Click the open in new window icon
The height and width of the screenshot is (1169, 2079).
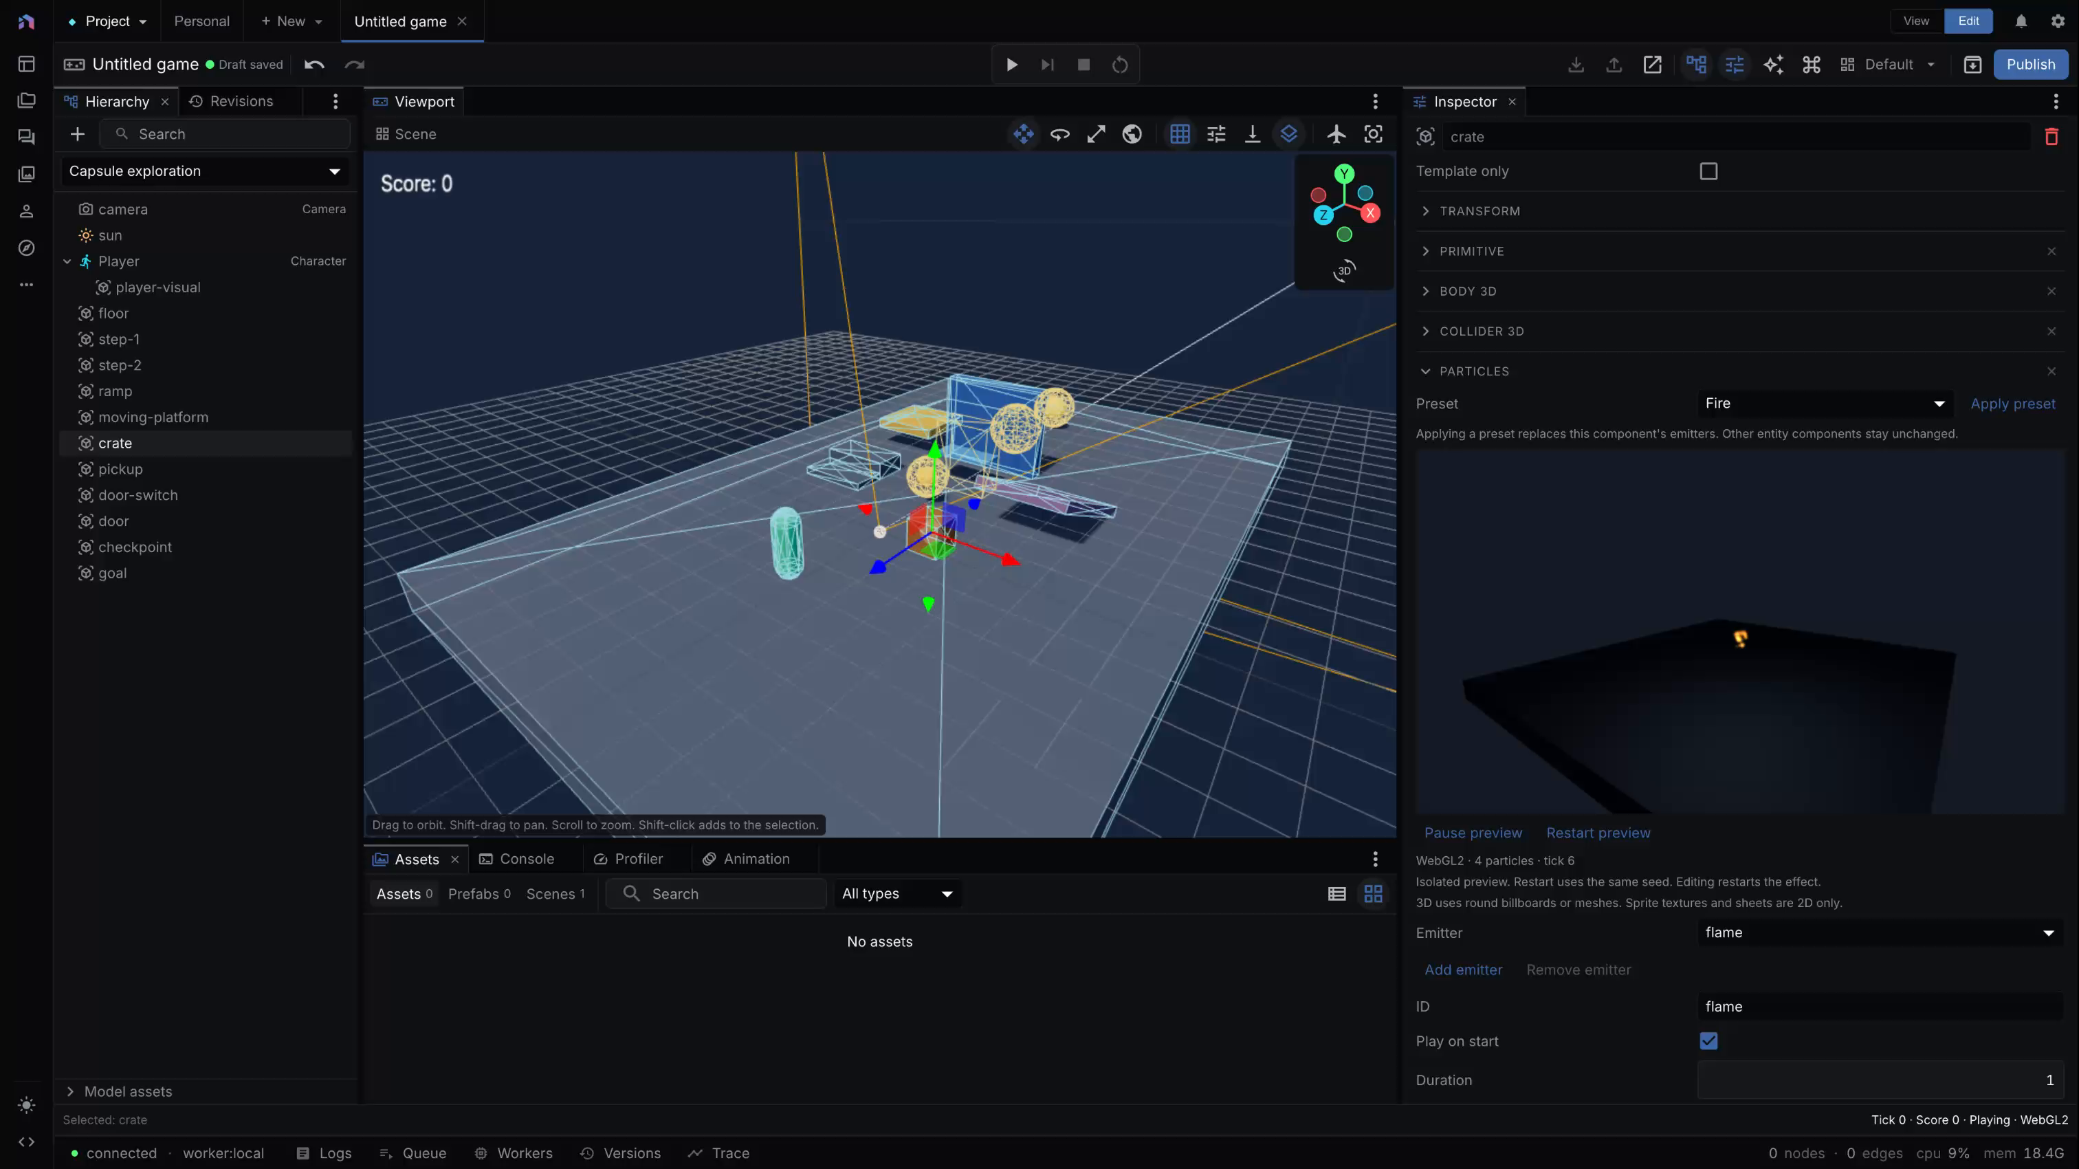(1652, 65)
